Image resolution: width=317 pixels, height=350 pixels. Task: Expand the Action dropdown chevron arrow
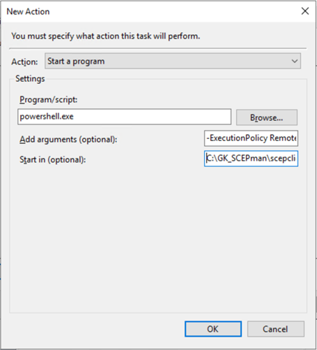tap(295, 61)
